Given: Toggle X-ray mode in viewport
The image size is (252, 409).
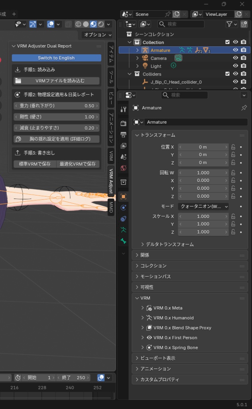Looking at the screenshot, I should coord(68,24).
